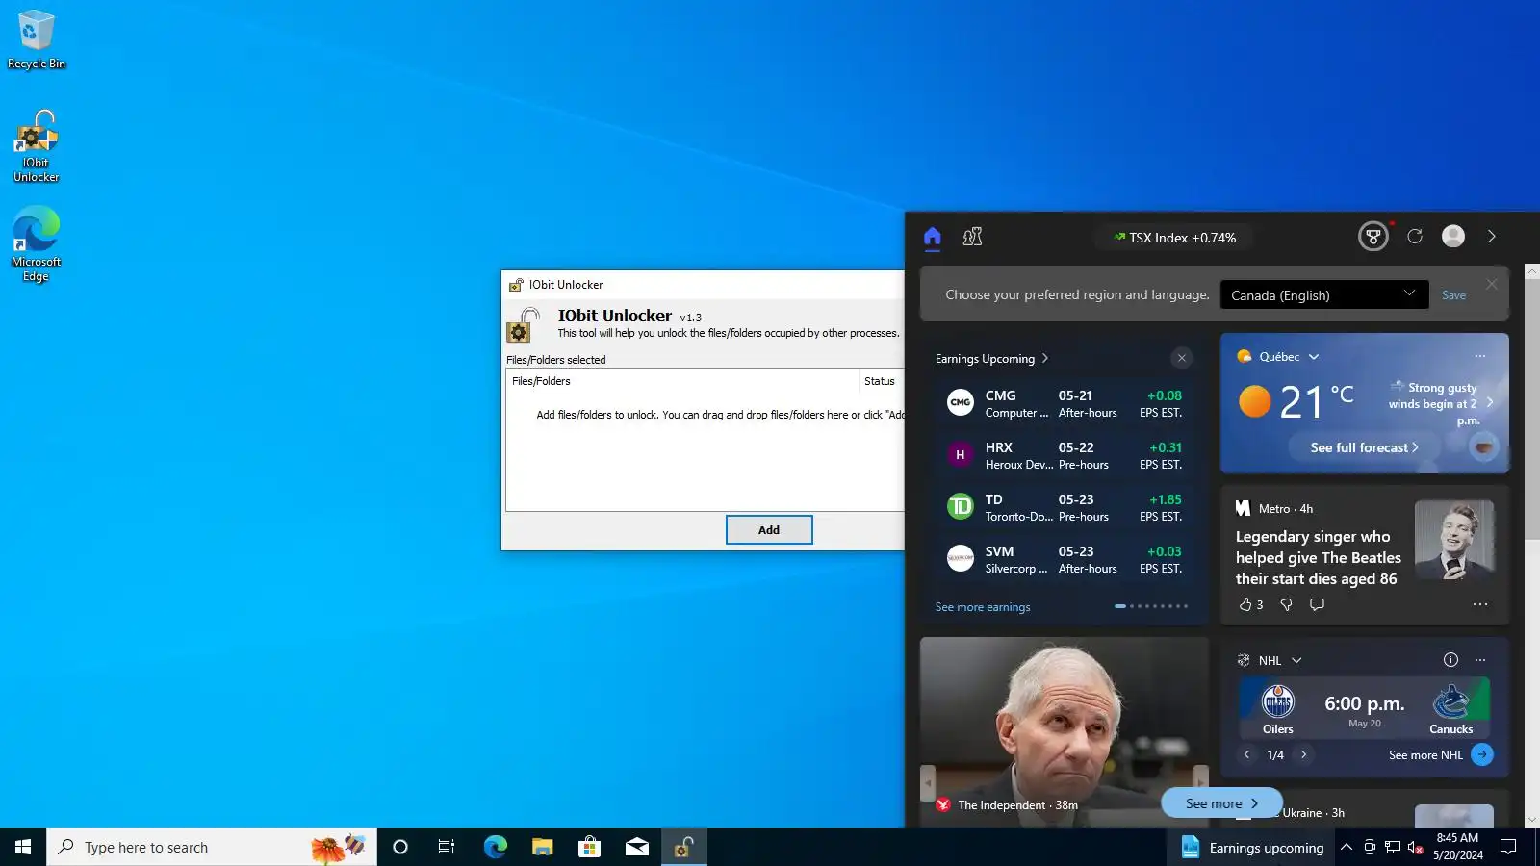Select the IObit Unlocker desktop shortcut
Screen dimensions: 1540x866
click(x=37, y=146)
